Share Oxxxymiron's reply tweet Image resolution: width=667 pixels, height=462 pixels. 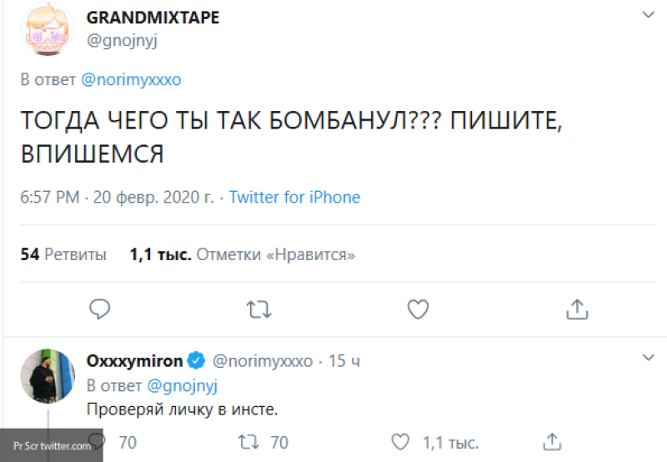(553, 440)
